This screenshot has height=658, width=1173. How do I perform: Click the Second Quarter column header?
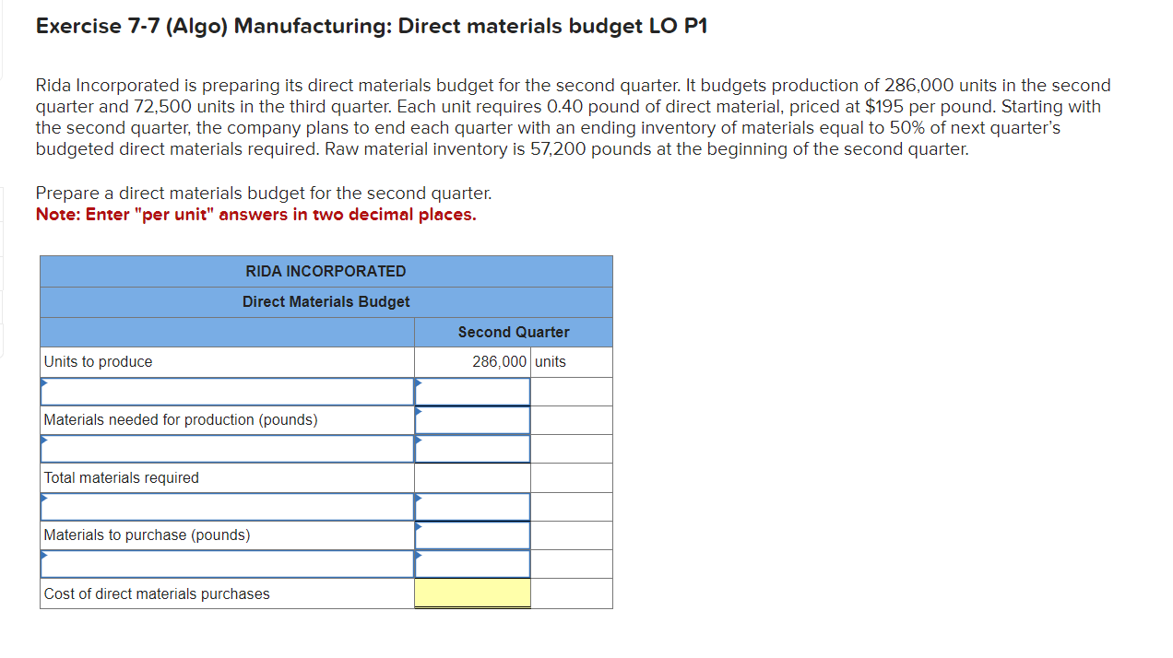pyautogui.click(x=513, y=332)
